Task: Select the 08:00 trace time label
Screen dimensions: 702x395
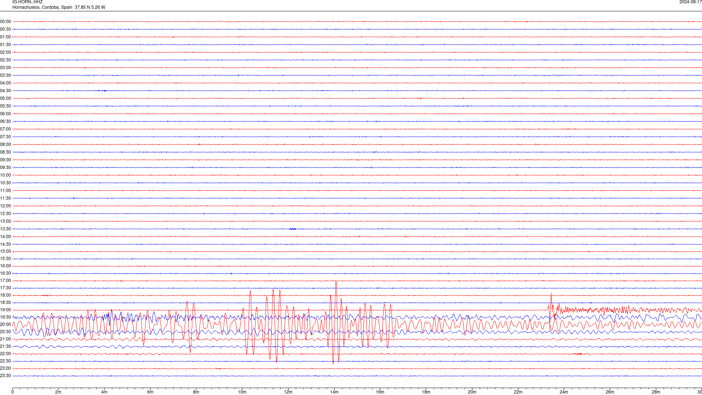Action: coord(5,144)
